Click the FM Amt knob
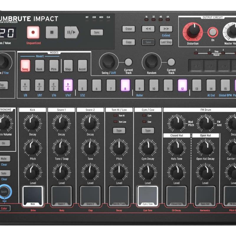This screenshot has width=236, height=236. (x=205, y=123)
